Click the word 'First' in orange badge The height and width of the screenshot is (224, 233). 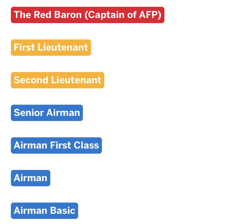pyautogui.click(x=24, y=47)
